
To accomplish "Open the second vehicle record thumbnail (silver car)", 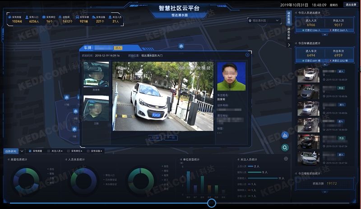I will pos(308,92).
